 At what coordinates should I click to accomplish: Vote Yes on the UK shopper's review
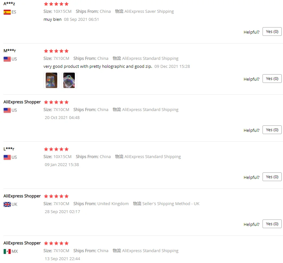(272, 224)
